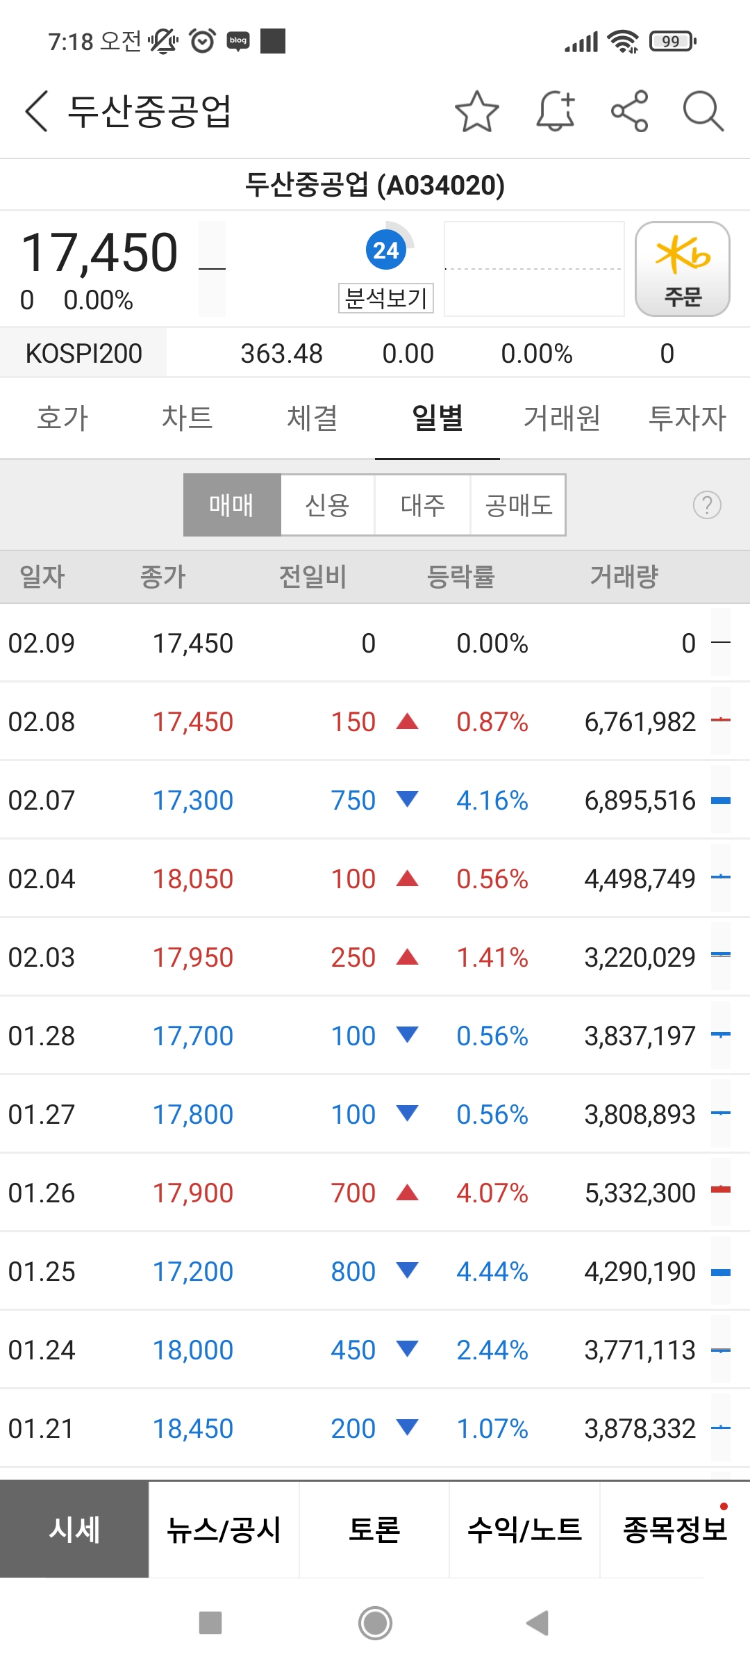This screenshot has height=1668, width=750.
Task: Tap the 01.26 change rate 4.07%
Action: 492,1193
